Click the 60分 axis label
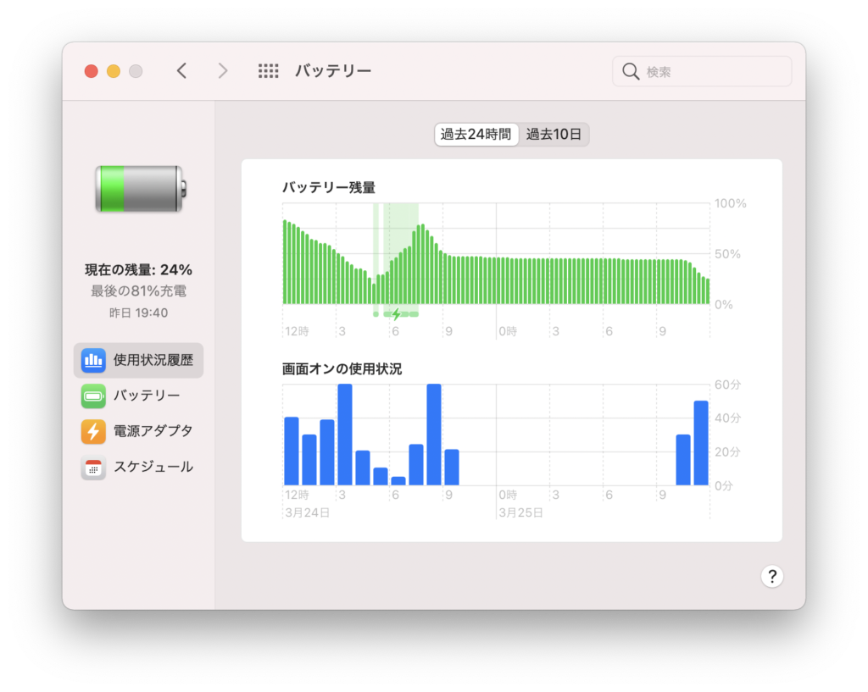 [727, 385]
